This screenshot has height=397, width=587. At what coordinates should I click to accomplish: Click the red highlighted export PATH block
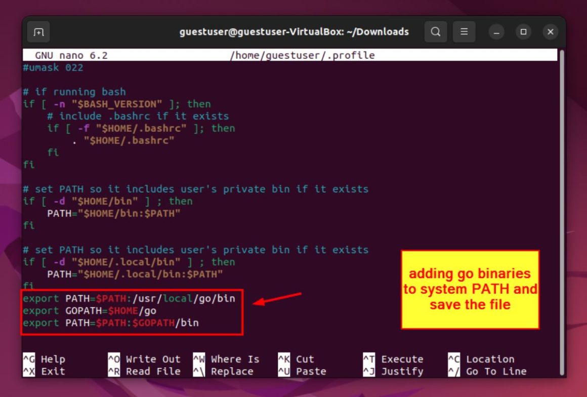tap(132, 310)
